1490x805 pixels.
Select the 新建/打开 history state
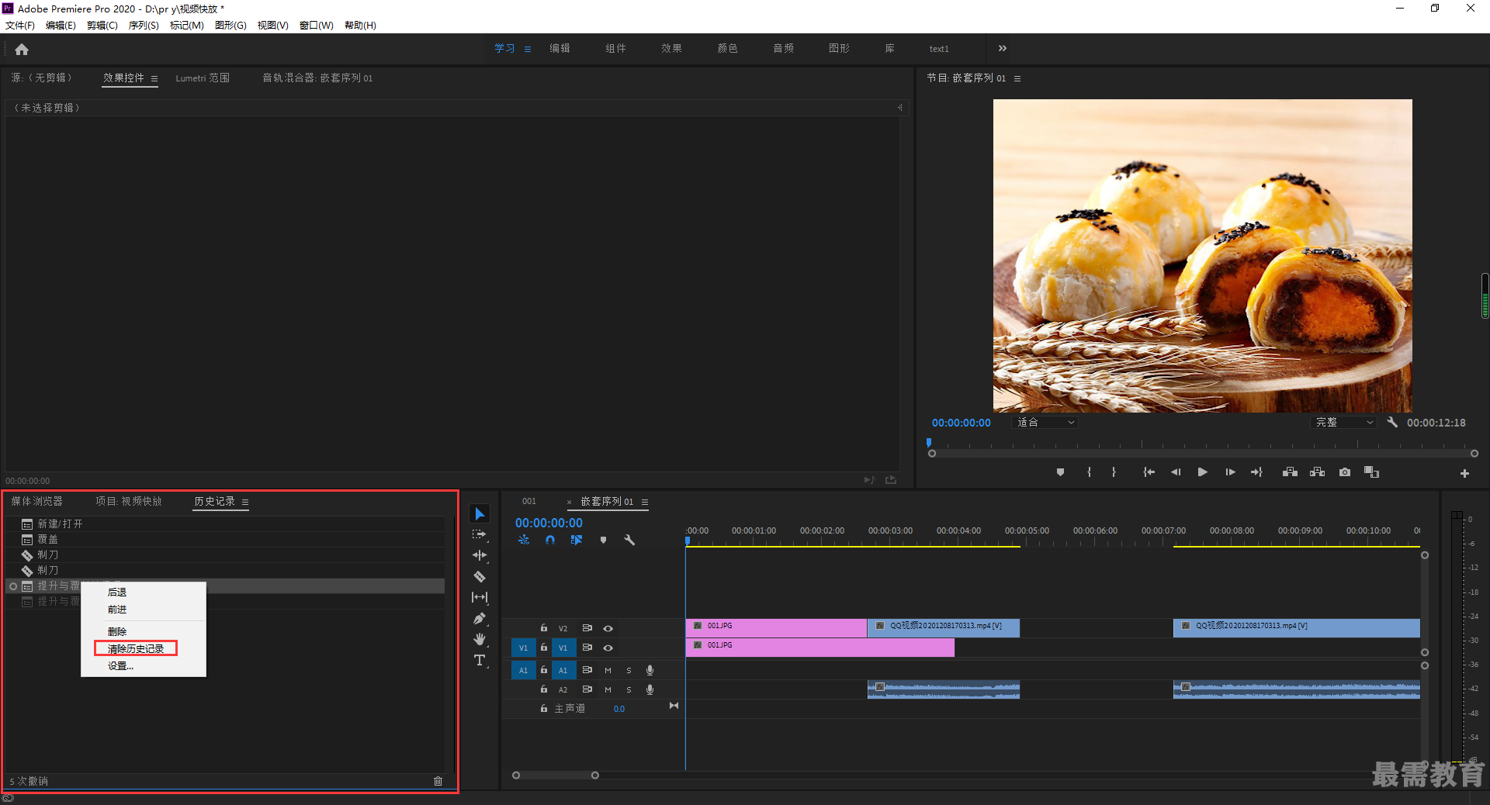click(x=225, y=524)
